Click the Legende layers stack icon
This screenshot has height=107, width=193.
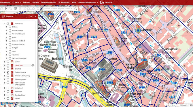click(3, 16)
